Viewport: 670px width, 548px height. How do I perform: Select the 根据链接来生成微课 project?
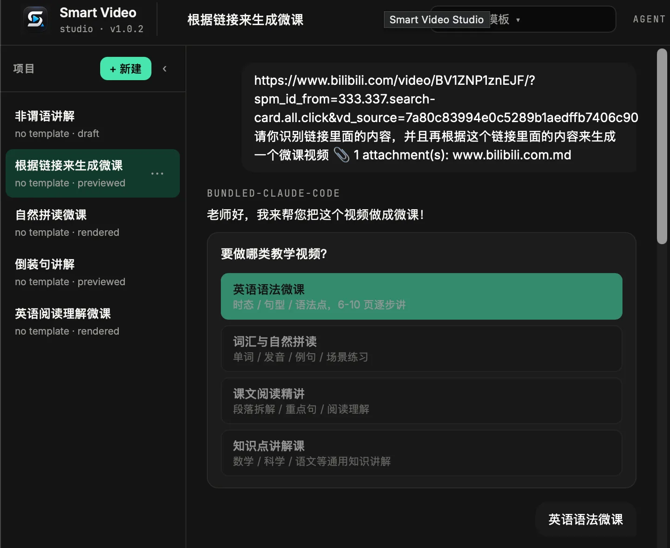(93, 173)
